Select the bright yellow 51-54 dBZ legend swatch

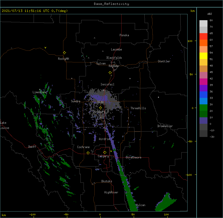(x=203, y=56)
